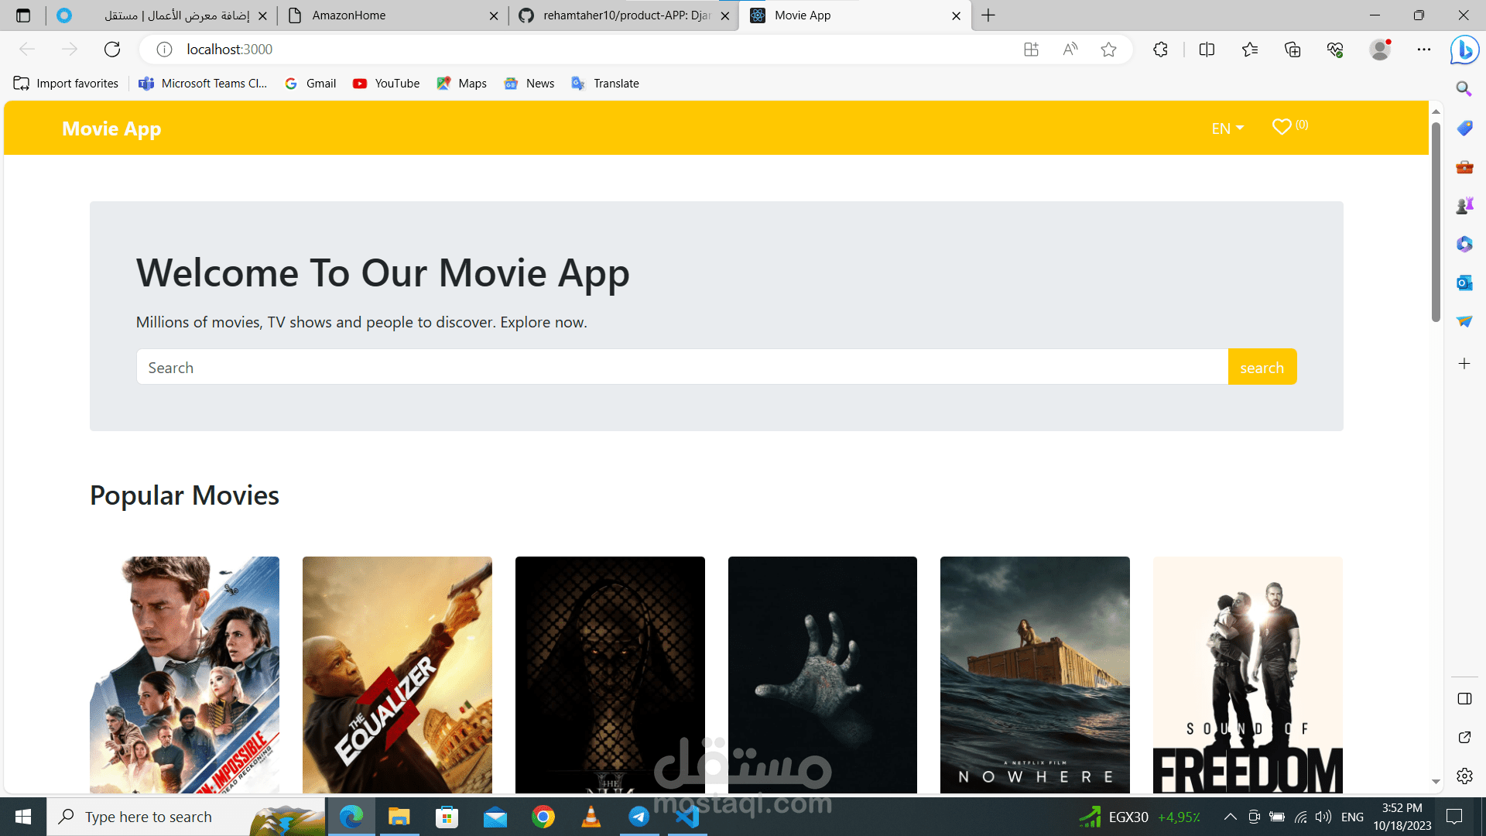Image resolution: width=1486 pixels, height=836 pixels.
Task: Open the News bookmark
Action: [x=529, y=84]
